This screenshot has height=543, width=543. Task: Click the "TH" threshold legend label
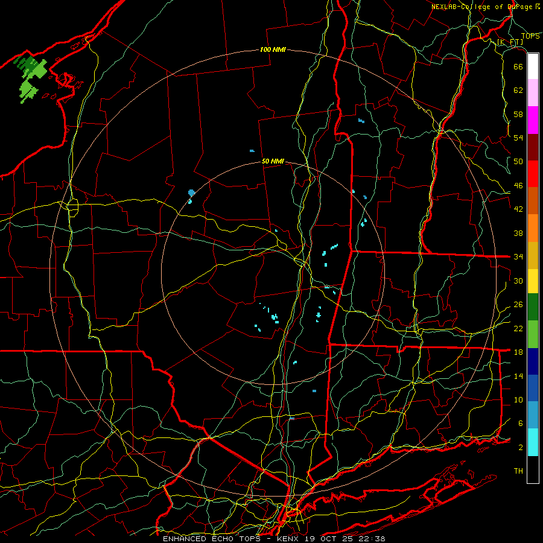click(x=518, y=471)
